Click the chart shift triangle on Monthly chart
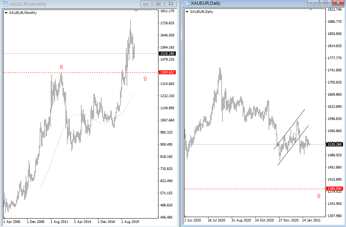Viewport: 346px width, 227px height. click(137, 11)
